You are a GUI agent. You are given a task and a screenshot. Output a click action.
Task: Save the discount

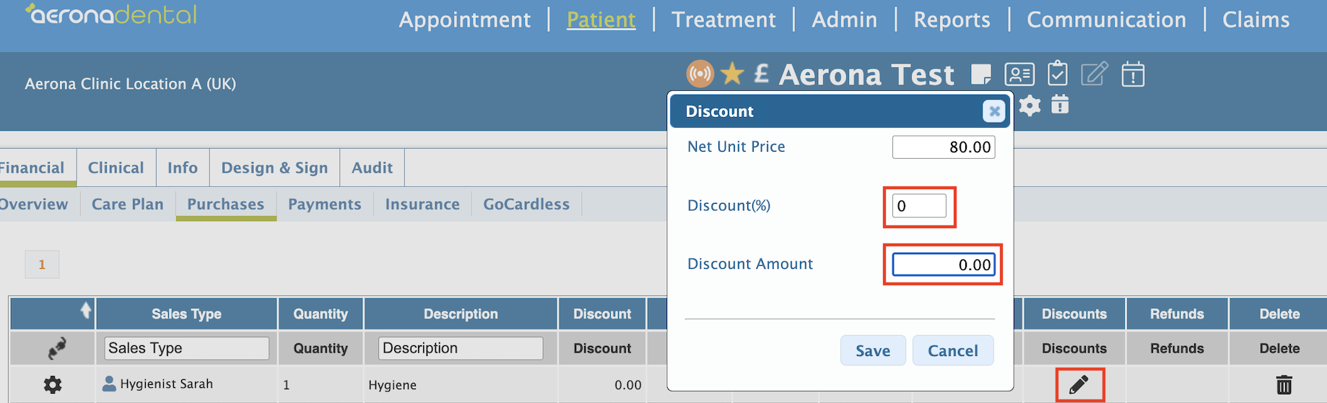873,350
